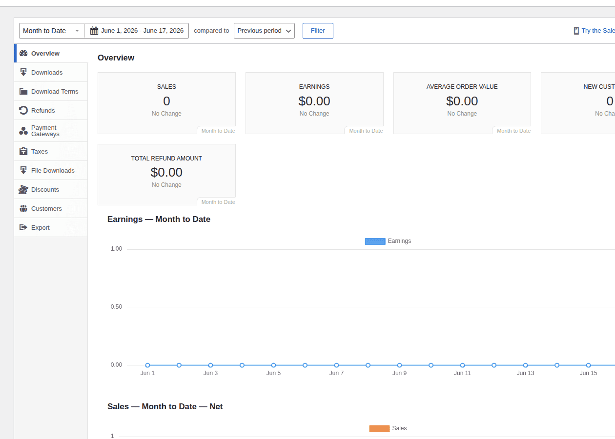Open the Download Terms tab

51,91
